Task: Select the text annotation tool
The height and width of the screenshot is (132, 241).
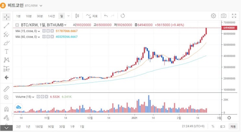Action: click(x=6, y=52)
